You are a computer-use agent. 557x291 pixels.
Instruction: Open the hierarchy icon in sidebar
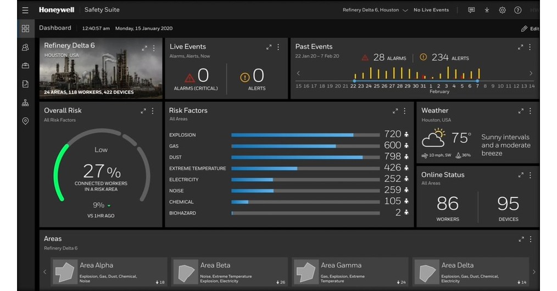coord(25,102)
